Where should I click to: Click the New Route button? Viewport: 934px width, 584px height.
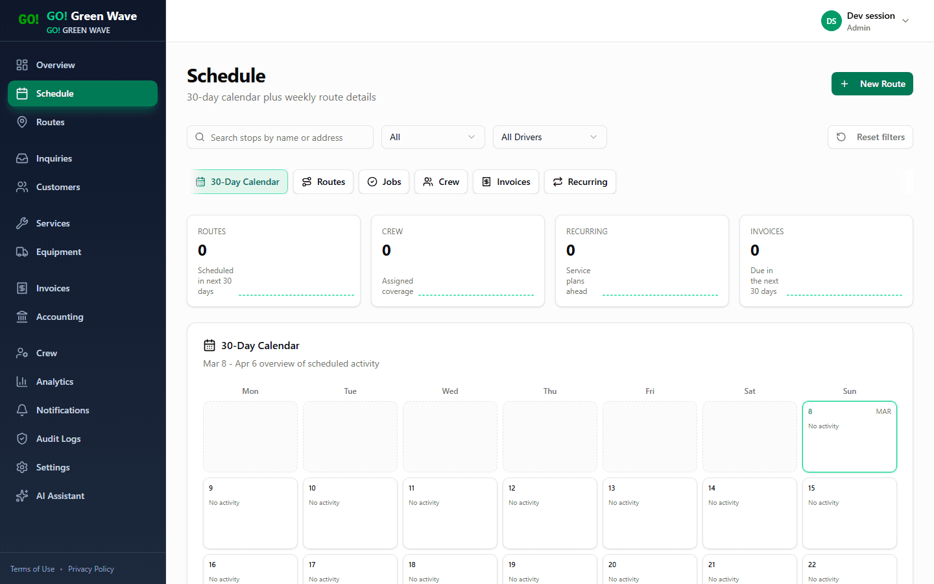(872, 84)
